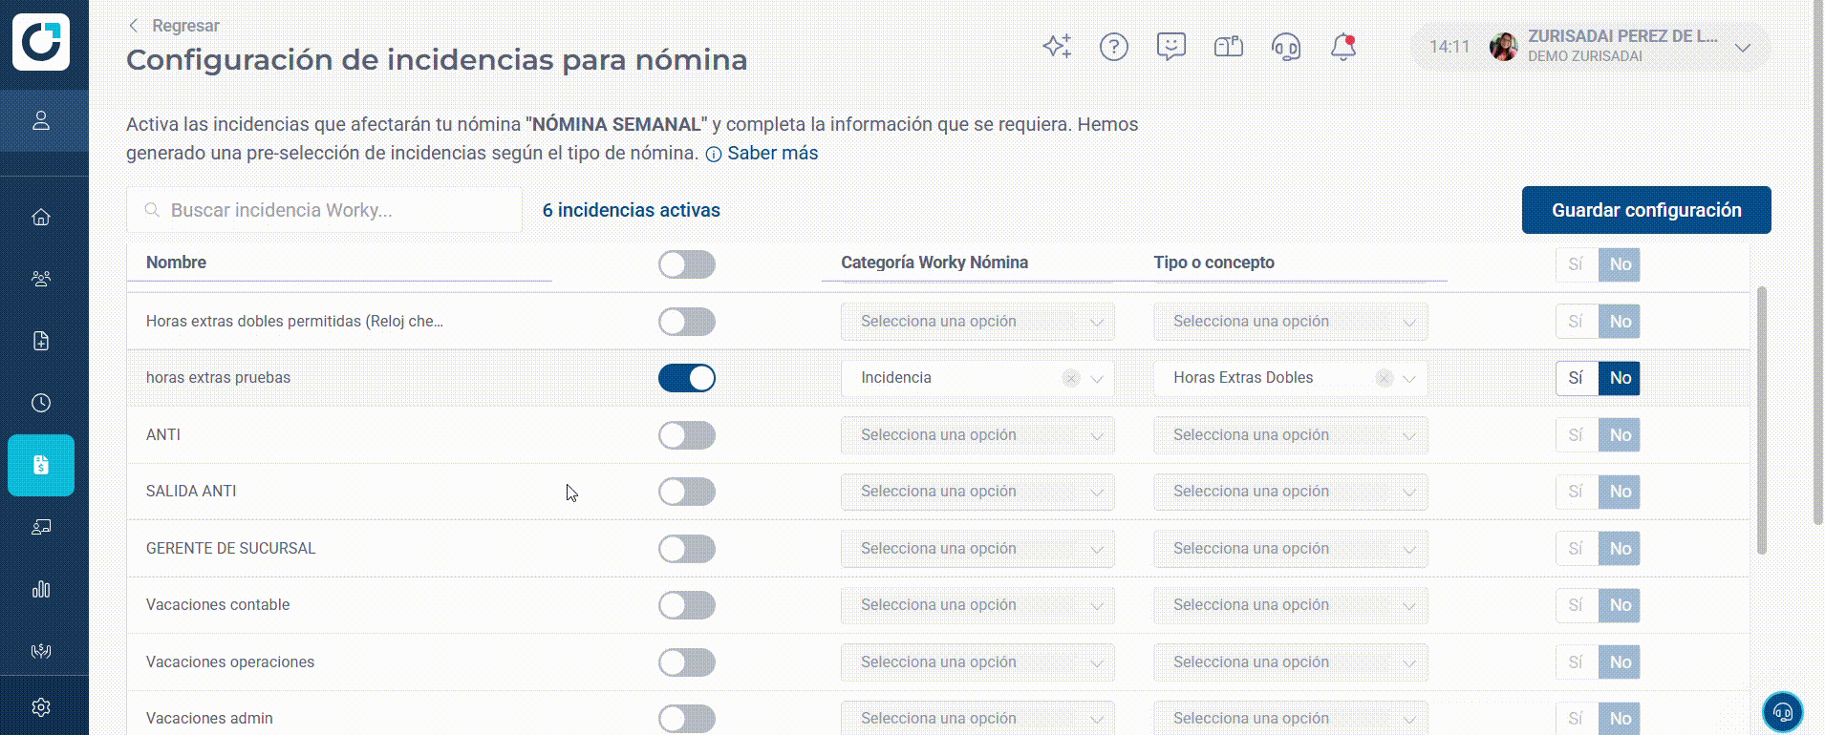Open the user profile sidebar icon
Viewport: 1825px width, 735px height.
pyautogui.click(x=41, y=120)
